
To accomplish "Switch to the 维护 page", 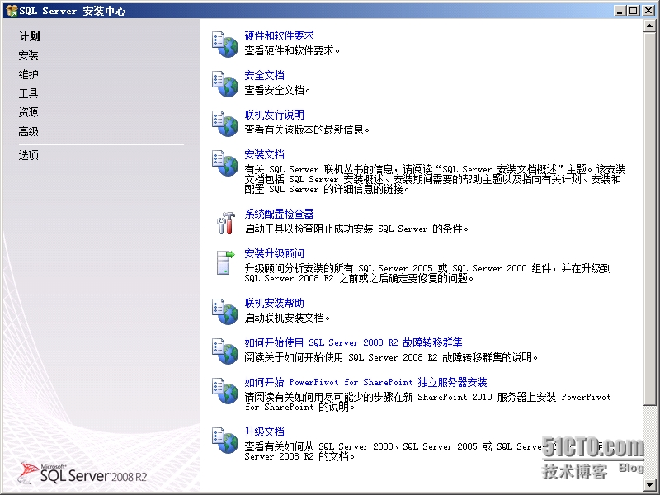I will pos(28,74).
